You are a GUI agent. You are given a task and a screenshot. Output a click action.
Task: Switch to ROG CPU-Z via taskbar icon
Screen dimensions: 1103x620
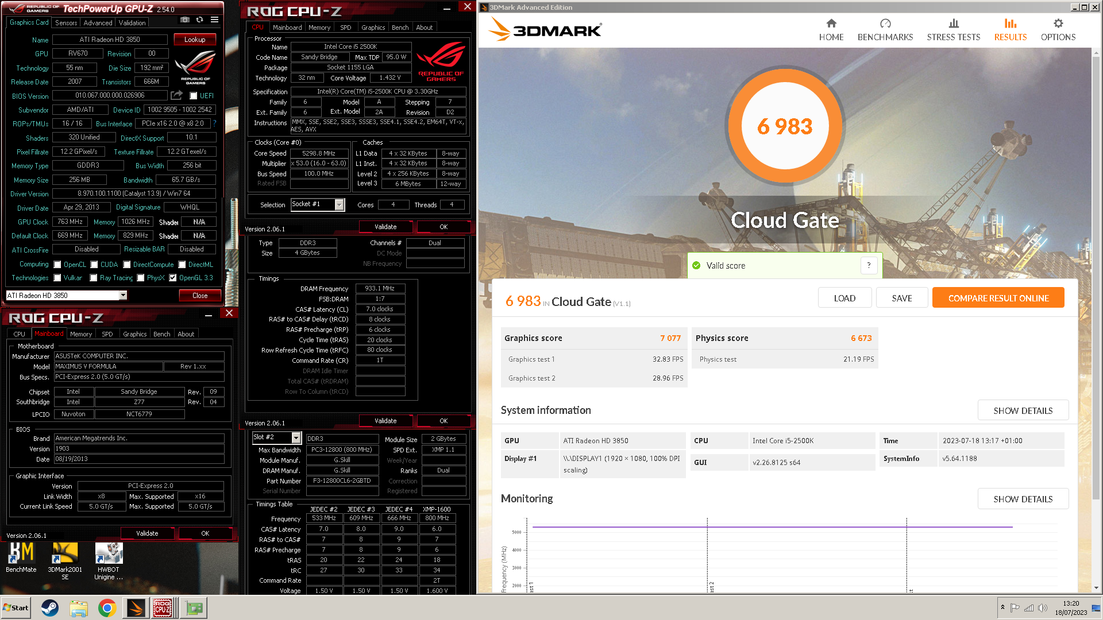[x=163, y=608]
